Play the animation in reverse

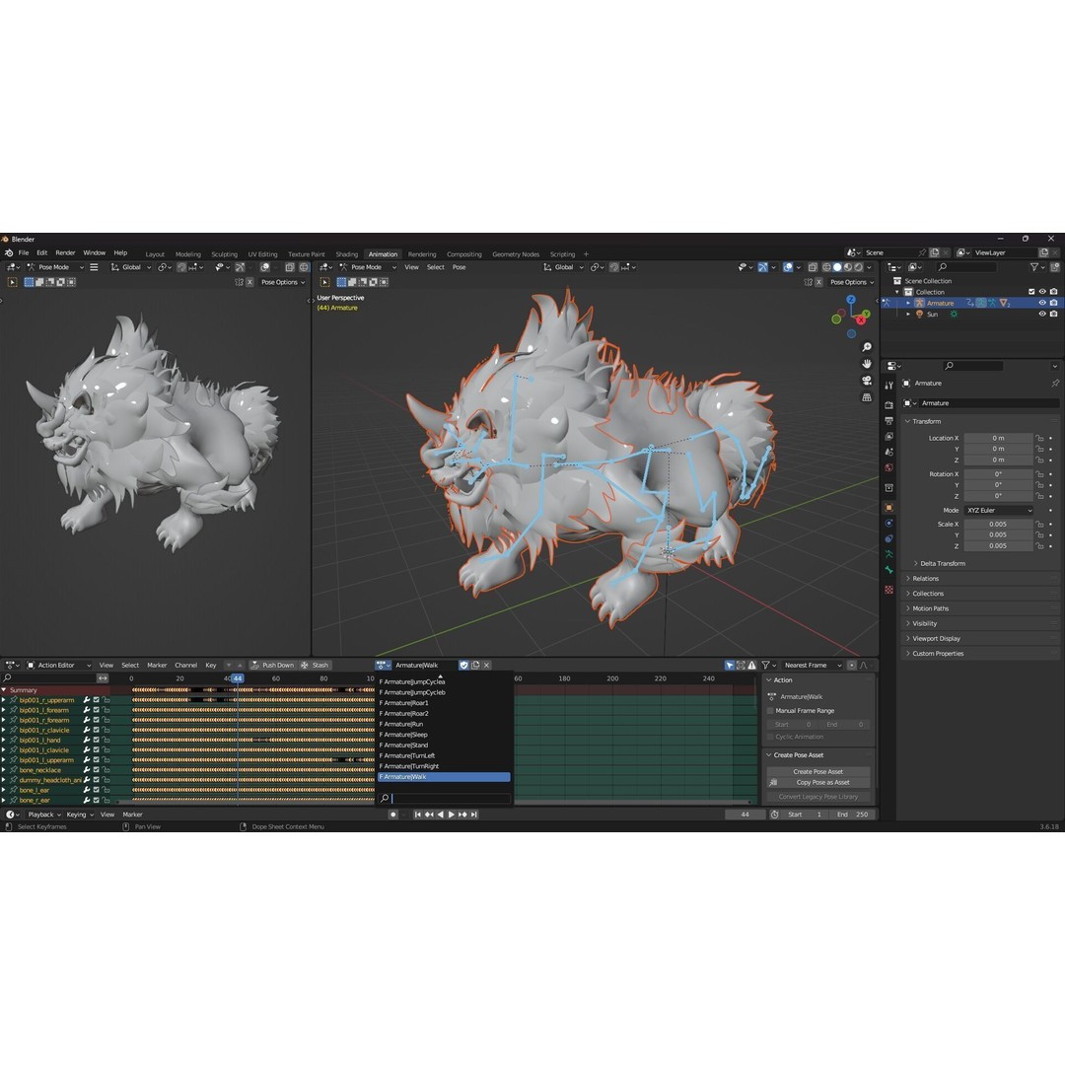coord(440,815)
